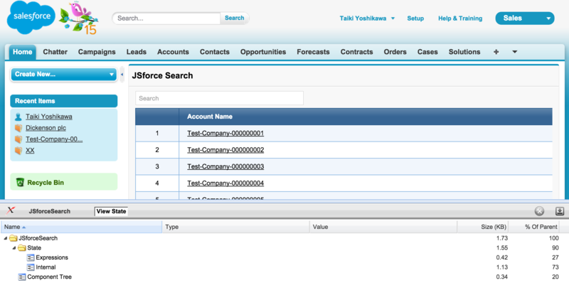Image resolution: width=569 pixels, height=288 pixels.
Task: Click the Recycle Bin icon
Action: point(20,183)
